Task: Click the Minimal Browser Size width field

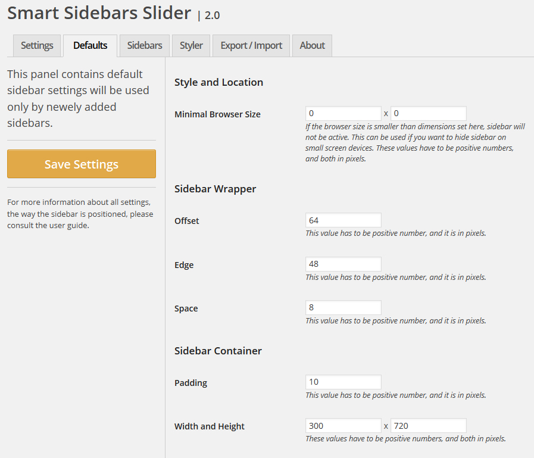Action: 343,113
